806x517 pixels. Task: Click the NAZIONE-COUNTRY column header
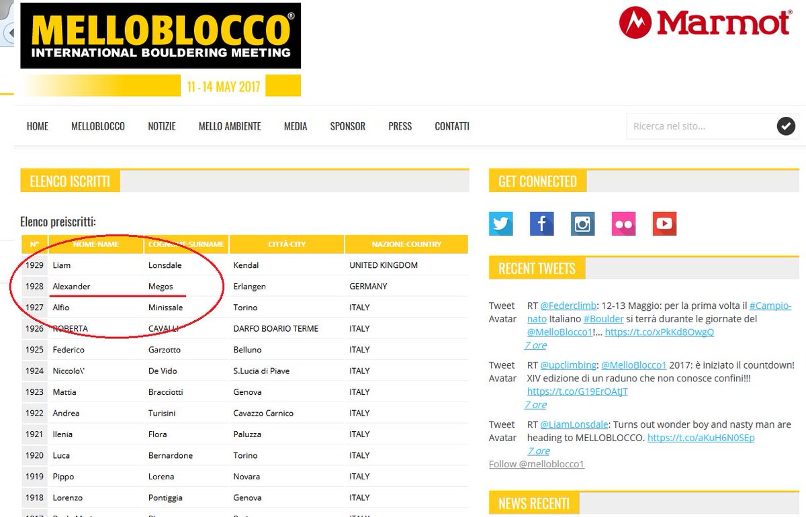coord(406,244)
